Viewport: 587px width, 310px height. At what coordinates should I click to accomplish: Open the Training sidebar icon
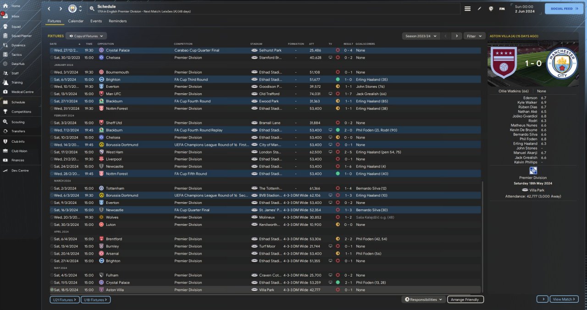(5, 82)
